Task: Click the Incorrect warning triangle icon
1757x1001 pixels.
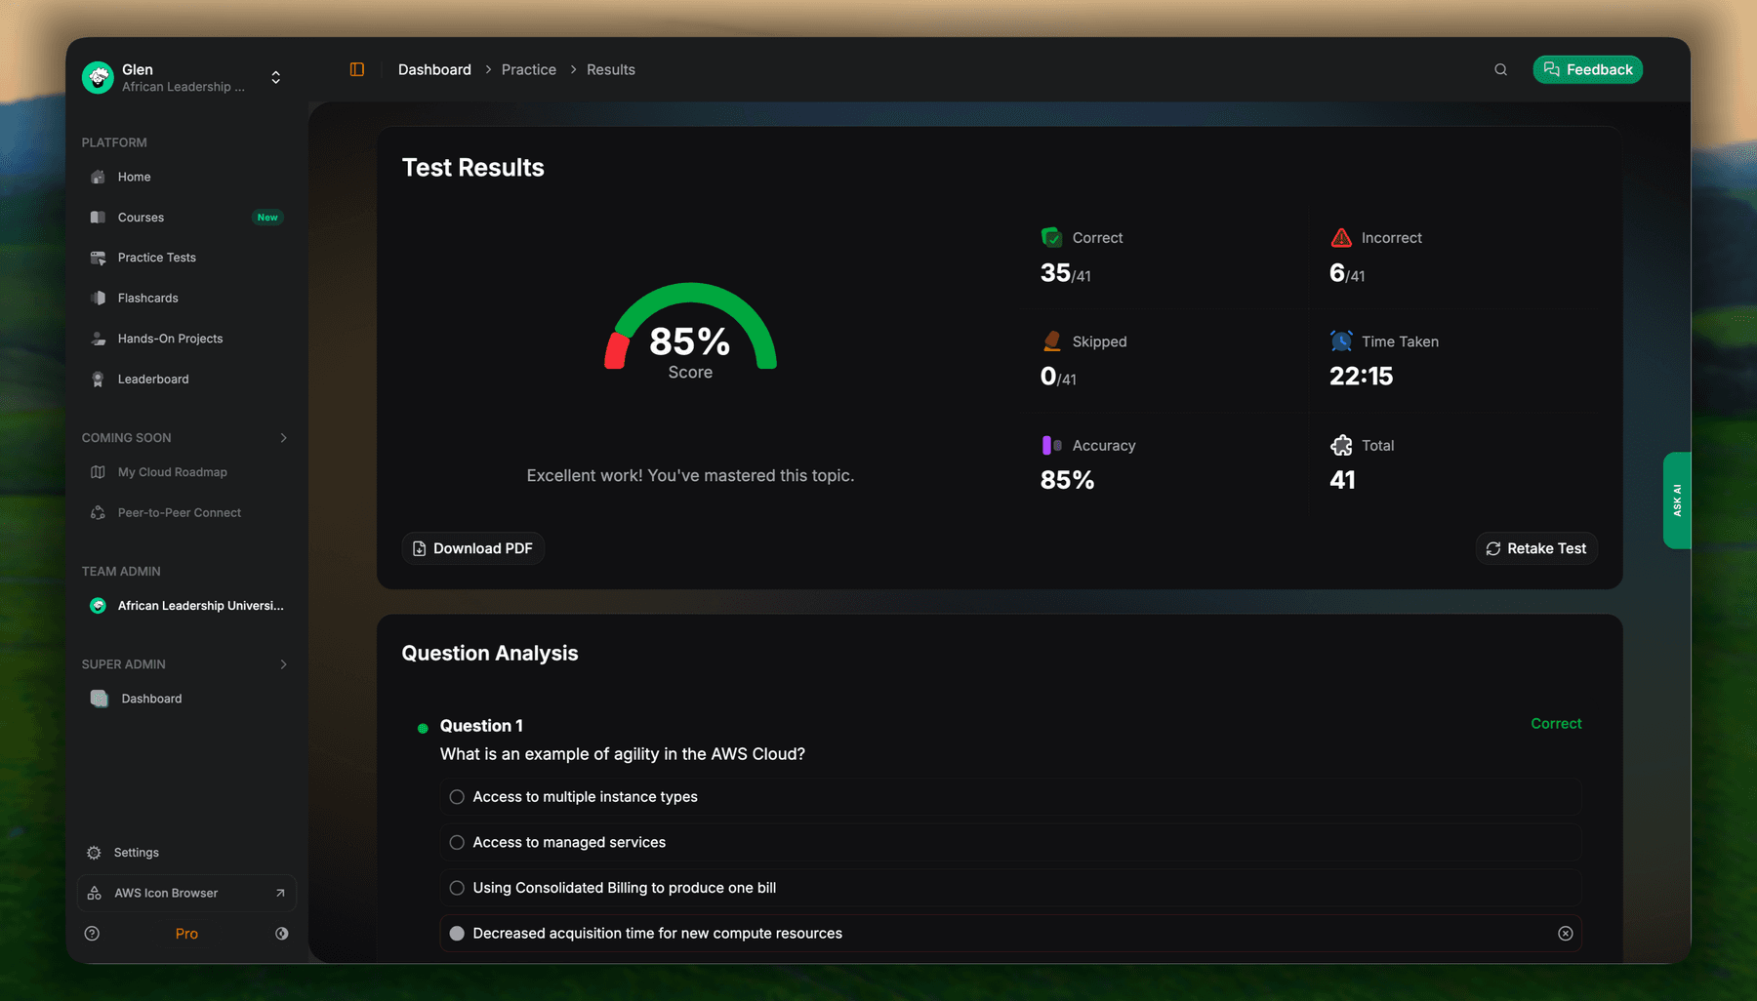Action: [1341, 237]
